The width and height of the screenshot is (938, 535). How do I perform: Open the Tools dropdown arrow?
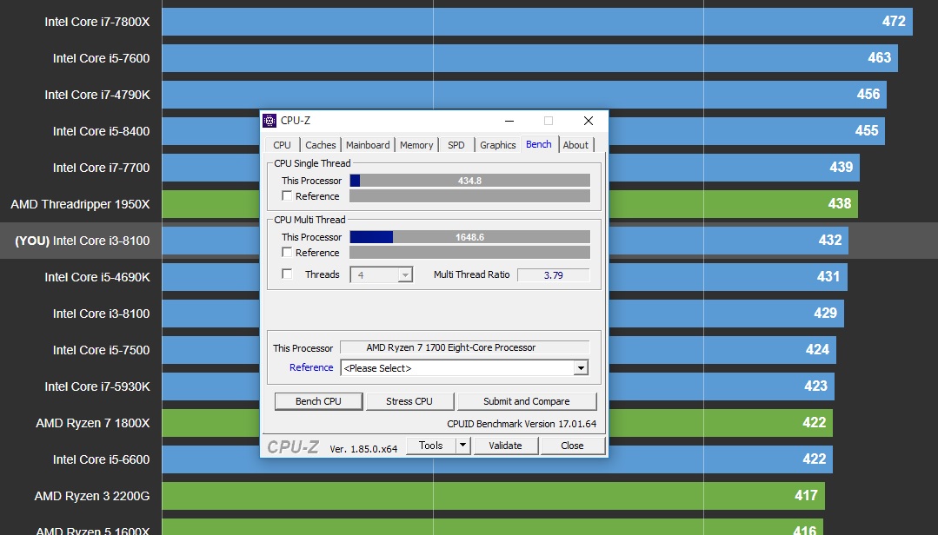click(463, 446)
